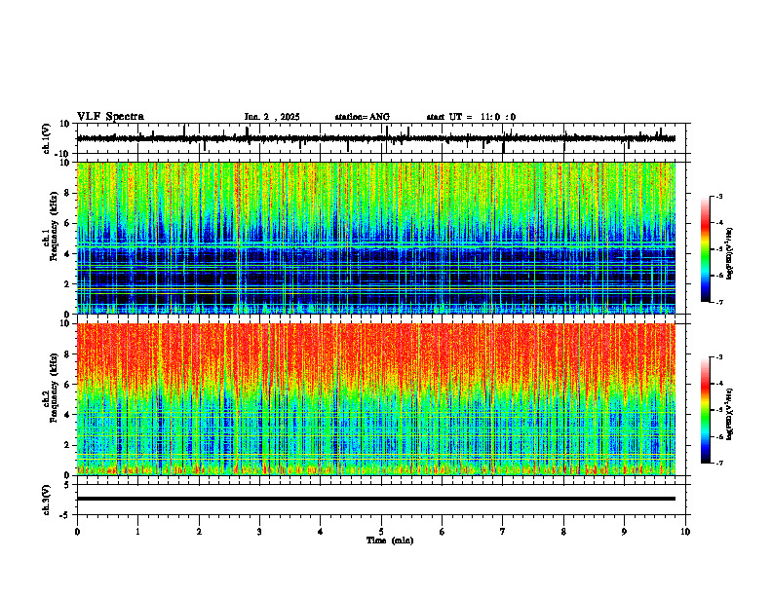Screen dimensions: 772x596
Task: Click the '-5' tick of ch.3(V) axis
Action: (65, 515)
